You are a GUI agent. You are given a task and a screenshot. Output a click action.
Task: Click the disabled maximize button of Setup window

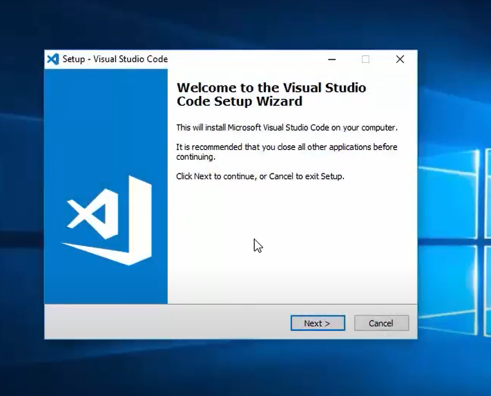365,59
